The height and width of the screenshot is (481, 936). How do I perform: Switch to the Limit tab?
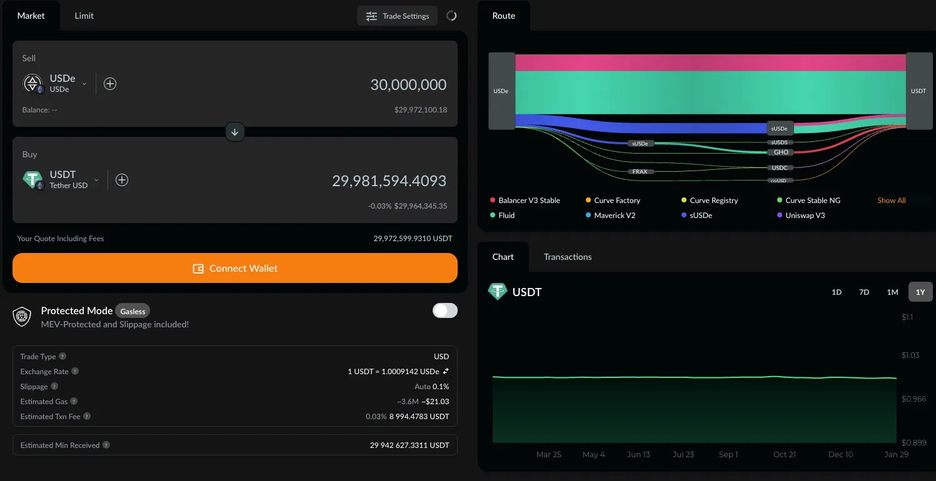(84, 16)
